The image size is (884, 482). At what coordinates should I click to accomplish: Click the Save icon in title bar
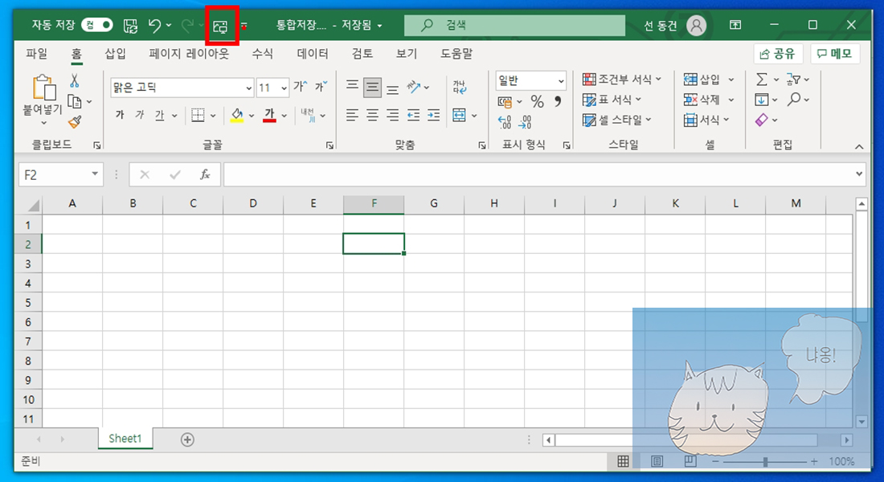[x=131, y=26]
